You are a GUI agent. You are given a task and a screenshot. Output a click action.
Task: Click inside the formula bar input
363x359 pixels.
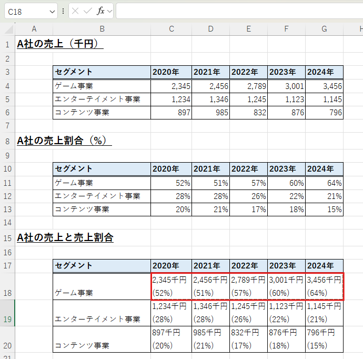(x=237, y=11)
